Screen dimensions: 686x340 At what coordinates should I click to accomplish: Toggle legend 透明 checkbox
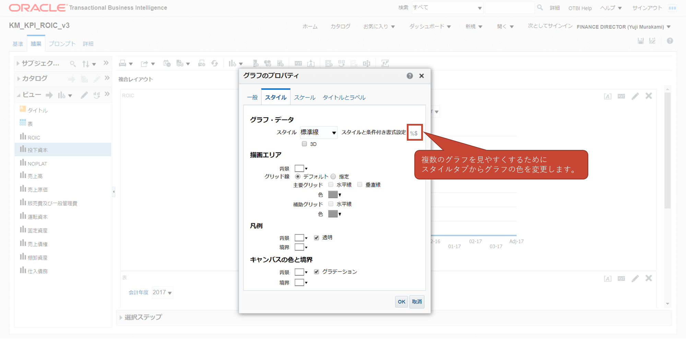pyautogui.click(x=317, y=237)
